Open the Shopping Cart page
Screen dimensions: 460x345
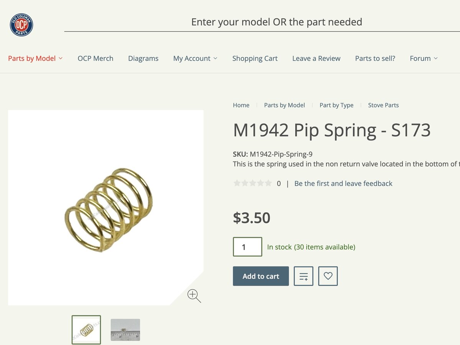tap(255, 58)
